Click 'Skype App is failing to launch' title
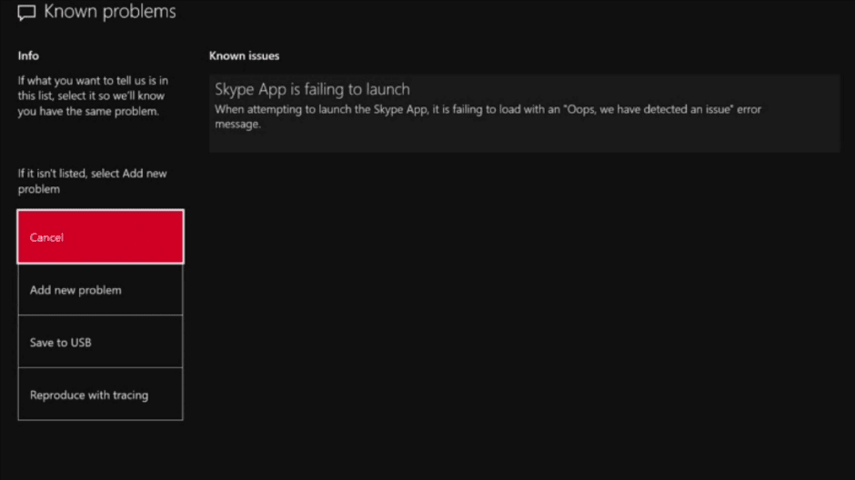The height and width of the screenshot is (480, 855). pyautogui.click(x=312, y=89)
